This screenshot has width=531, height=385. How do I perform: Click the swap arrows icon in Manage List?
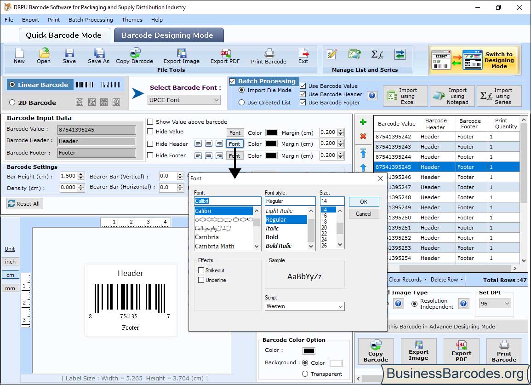[x=400, y=54]
